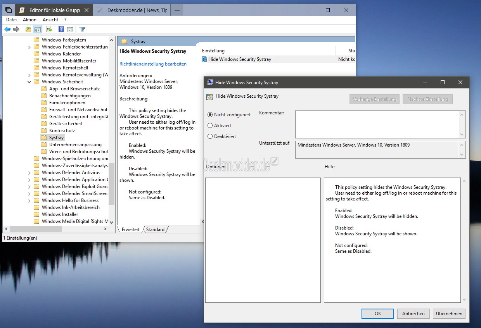Expand the Windows-Remoteverwaltung node
The height and width of the screenshot is (328, 481).
(29, 75)
